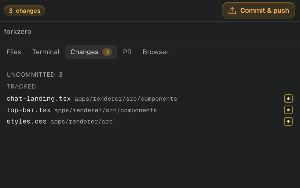
Task: Open the Terminal tab
Action: (x=46, y=52)
